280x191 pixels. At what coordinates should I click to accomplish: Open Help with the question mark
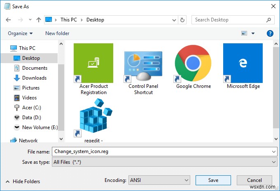click(x=270, y=33)
